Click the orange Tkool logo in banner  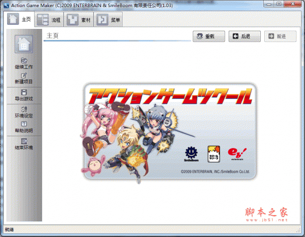pos(213,153)
